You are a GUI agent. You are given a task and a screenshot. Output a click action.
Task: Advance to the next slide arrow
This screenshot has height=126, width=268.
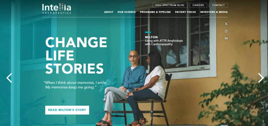pyautogui.click(x=261, y=78)
